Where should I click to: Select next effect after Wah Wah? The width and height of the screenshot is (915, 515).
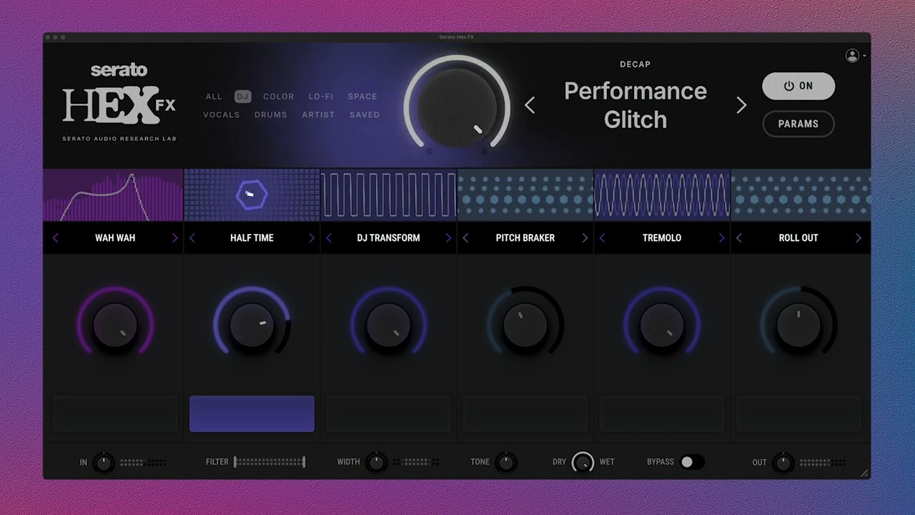(174, 238)
